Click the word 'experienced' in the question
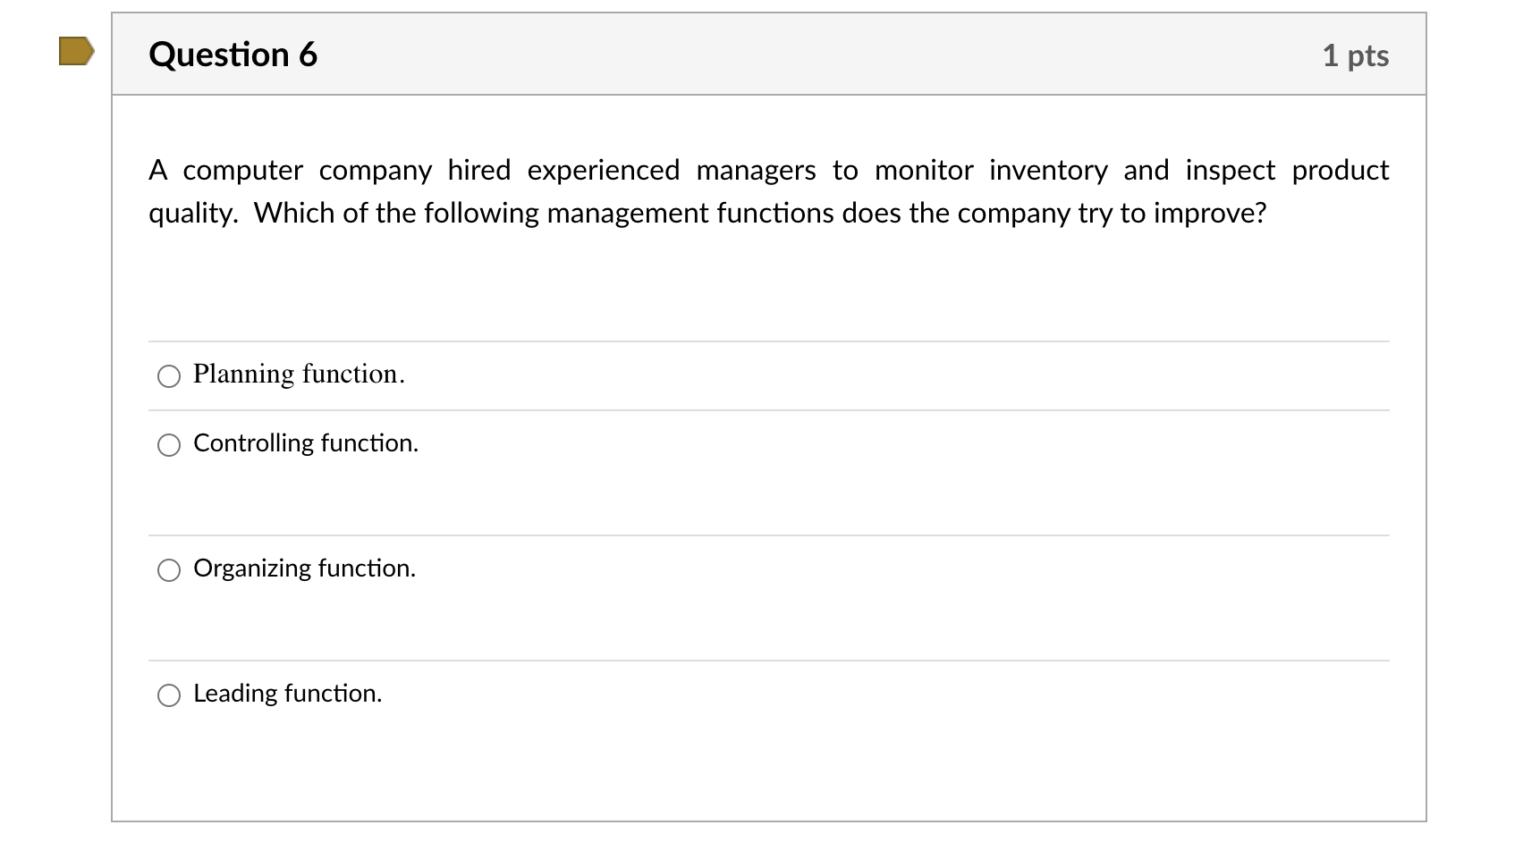This screenshot has height=842, width=1540. [604, 170]
